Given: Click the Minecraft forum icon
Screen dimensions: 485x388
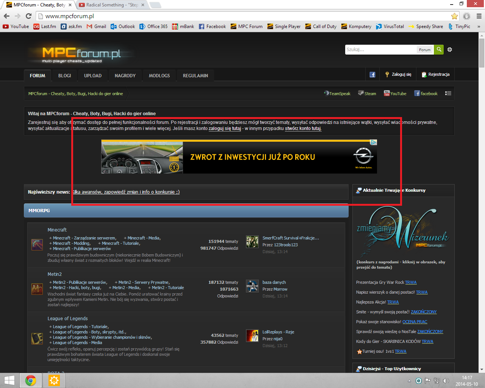Looking at the screenshot, I should [37, 244].
